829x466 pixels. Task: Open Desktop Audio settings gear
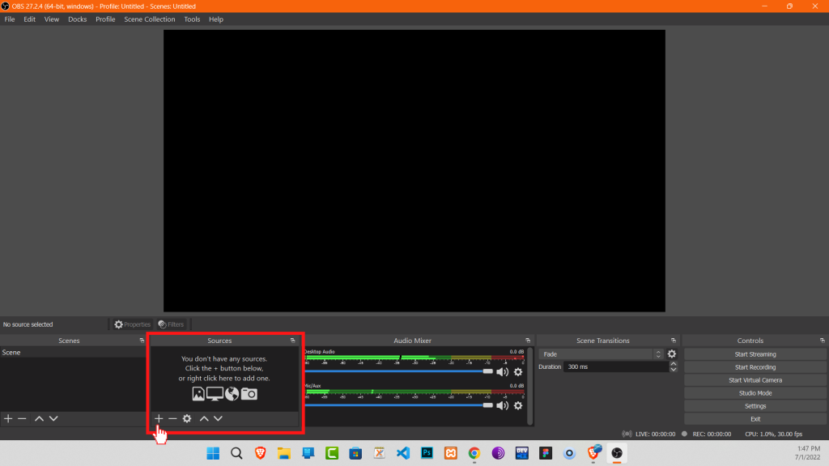518,372
